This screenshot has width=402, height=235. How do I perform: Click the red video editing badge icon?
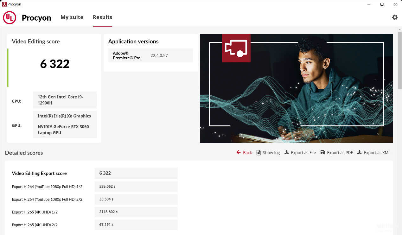click(x=236, y=48)
